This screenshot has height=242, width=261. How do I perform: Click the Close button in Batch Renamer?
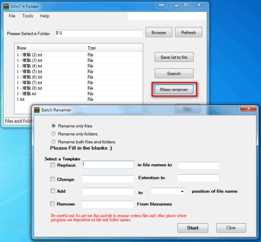(231, 228)
